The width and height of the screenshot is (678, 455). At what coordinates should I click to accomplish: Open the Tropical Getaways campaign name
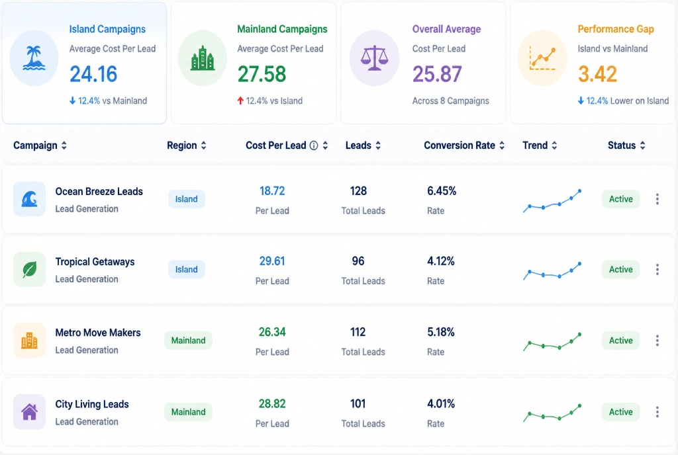(x=95, y=262)
